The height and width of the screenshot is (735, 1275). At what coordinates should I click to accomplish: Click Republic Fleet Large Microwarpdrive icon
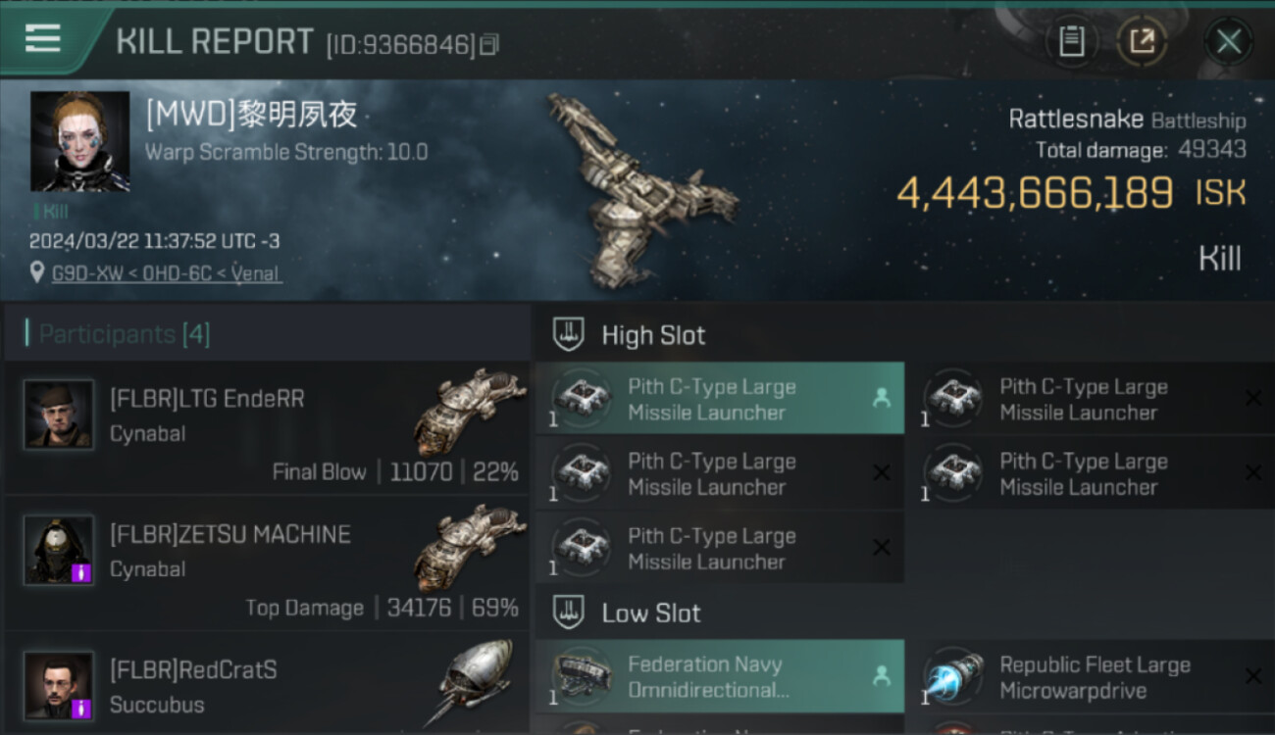click(x=953, y=677)
